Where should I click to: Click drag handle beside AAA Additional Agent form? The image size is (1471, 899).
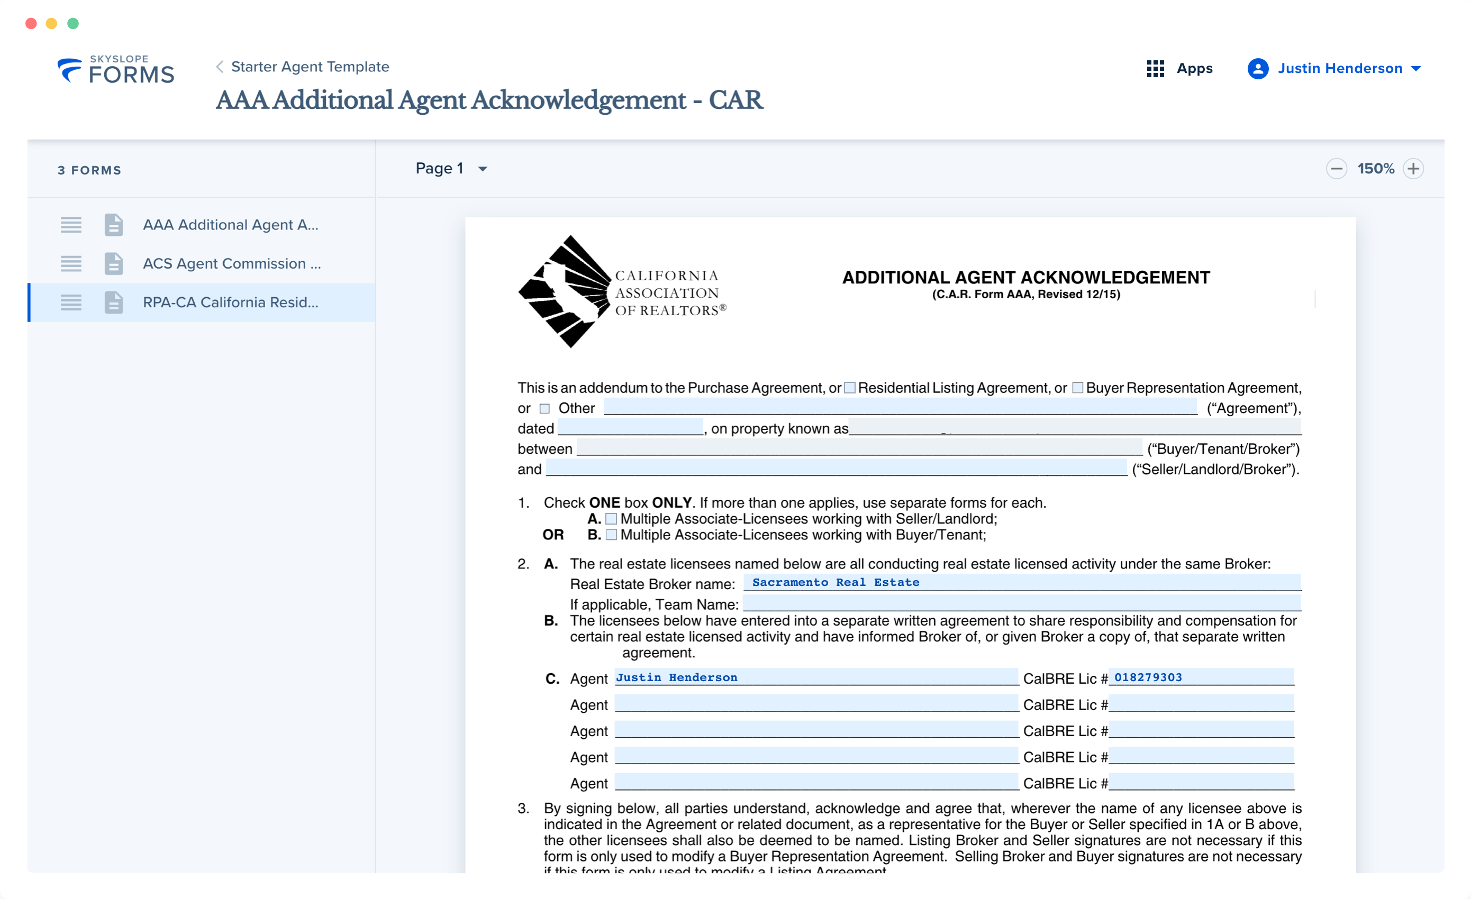pyautogui.click(x=71, y=225)
